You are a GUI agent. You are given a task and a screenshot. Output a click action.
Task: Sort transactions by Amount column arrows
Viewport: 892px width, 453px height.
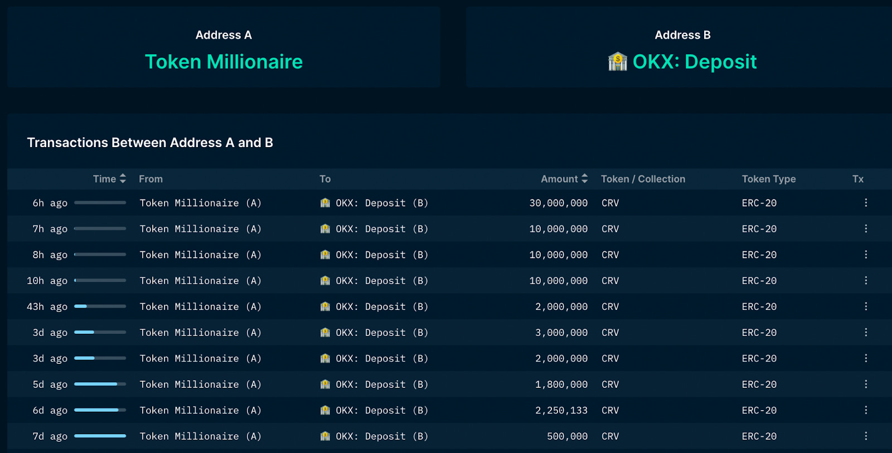point(584,179)
